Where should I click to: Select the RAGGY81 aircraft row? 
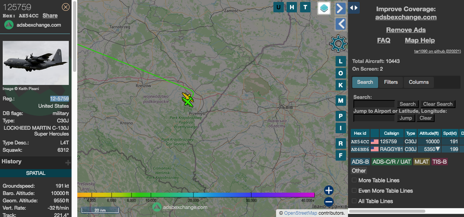[x=407, y=149]
